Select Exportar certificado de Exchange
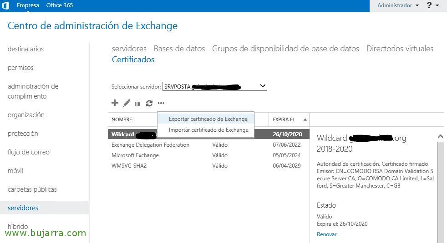 (208, 119)
